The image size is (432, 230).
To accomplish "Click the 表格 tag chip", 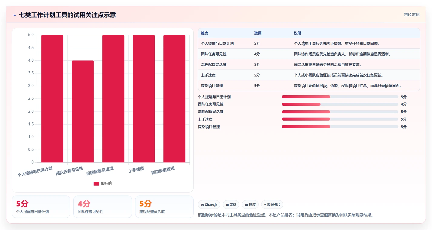I will (231, 205).
